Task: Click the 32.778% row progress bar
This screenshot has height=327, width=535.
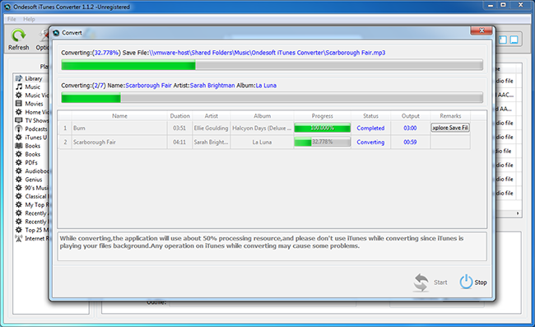Action: (x=323, y=142)
